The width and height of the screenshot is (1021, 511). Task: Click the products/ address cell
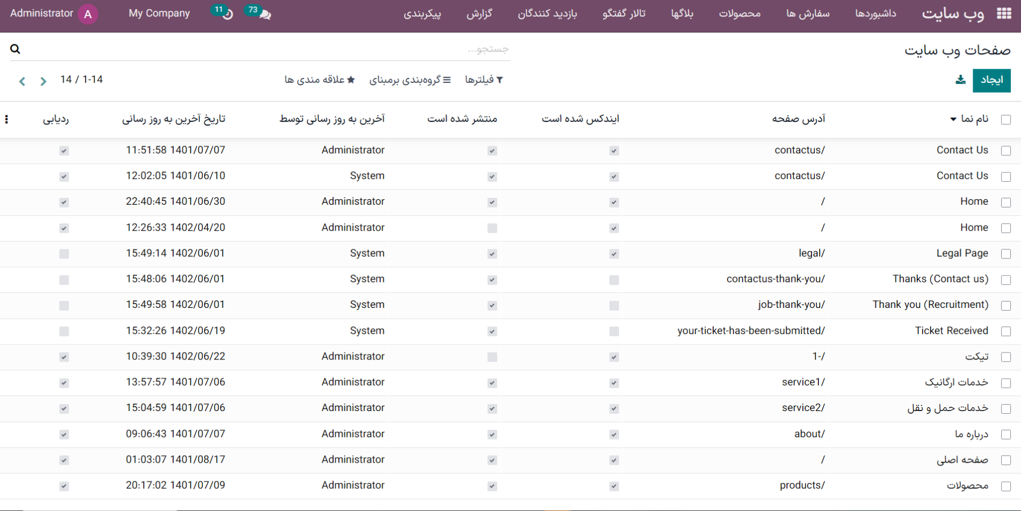tap(802, 485)
